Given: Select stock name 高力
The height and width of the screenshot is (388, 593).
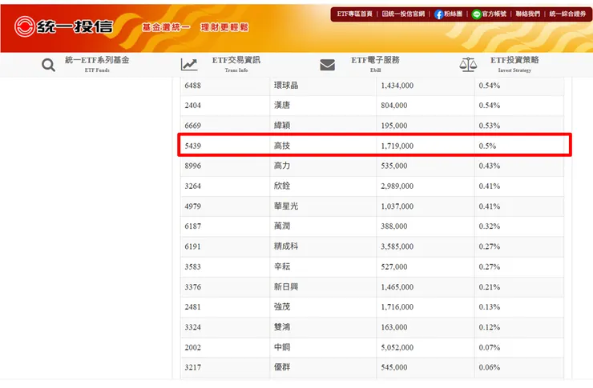Looking at the screenshot, I should point(282,166).
